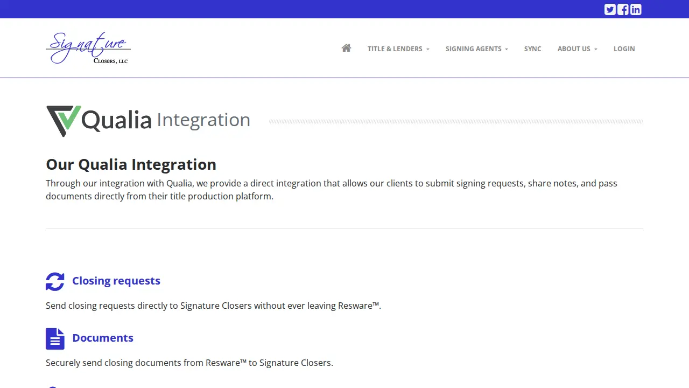Click the 'Our Qualia Integration' heading
The width and height of the screenshot is (689, 388).
(131, 164)
